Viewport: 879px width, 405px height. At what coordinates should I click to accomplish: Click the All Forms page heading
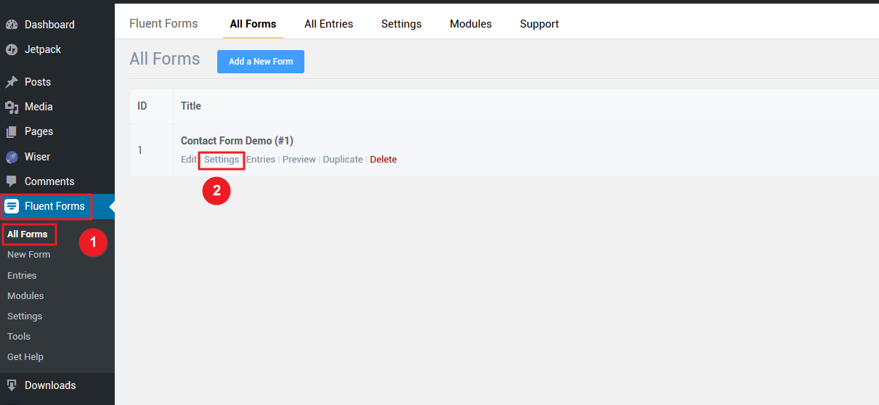(x=165, y=59)
